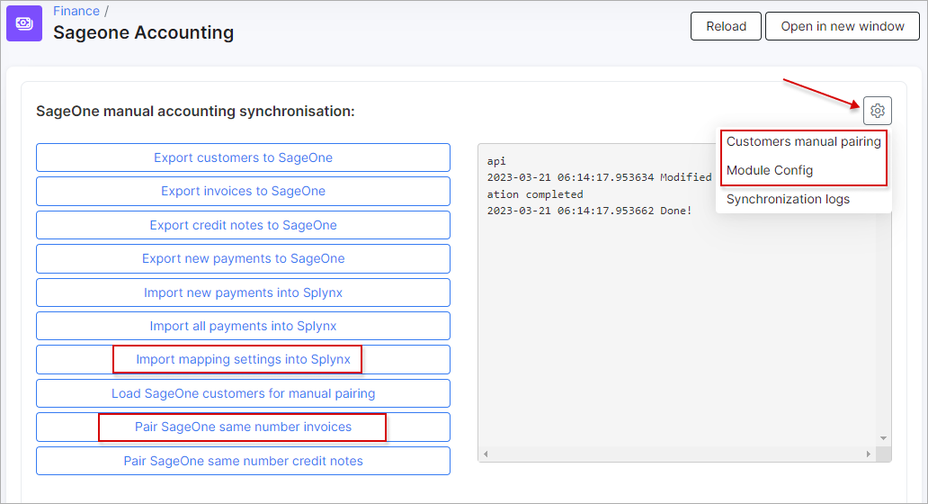Image resolution: width=928 pixels, height=504 pixels.
Task: Choose Module Config from the dropdown
Action: coord(770,170)
